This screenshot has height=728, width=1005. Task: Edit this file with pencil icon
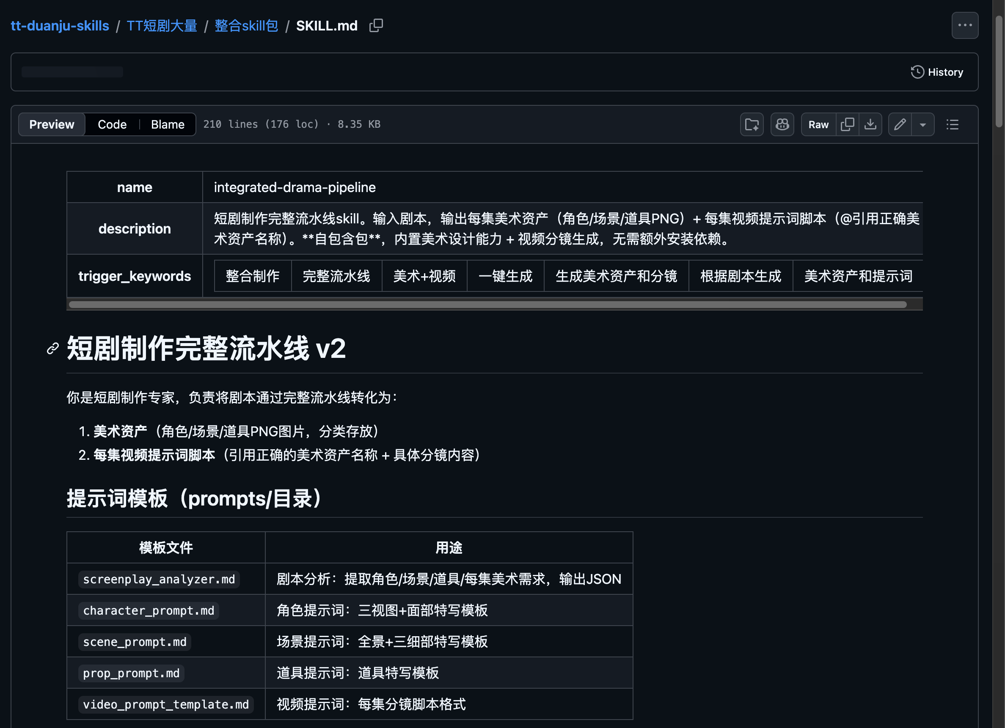tap(900, 124)
